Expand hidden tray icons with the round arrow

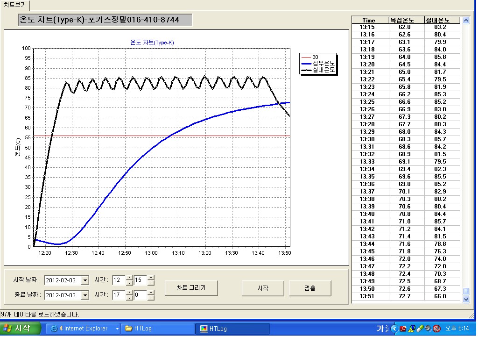point(394,329)
